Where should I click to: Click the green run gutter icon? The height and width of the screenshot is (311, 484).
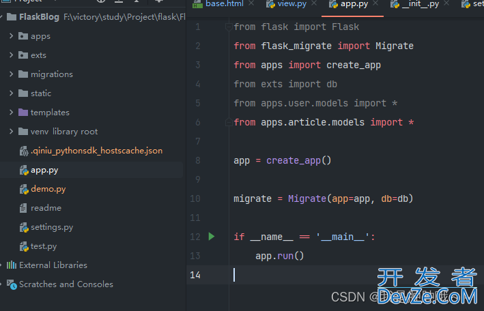click(211, 237)
